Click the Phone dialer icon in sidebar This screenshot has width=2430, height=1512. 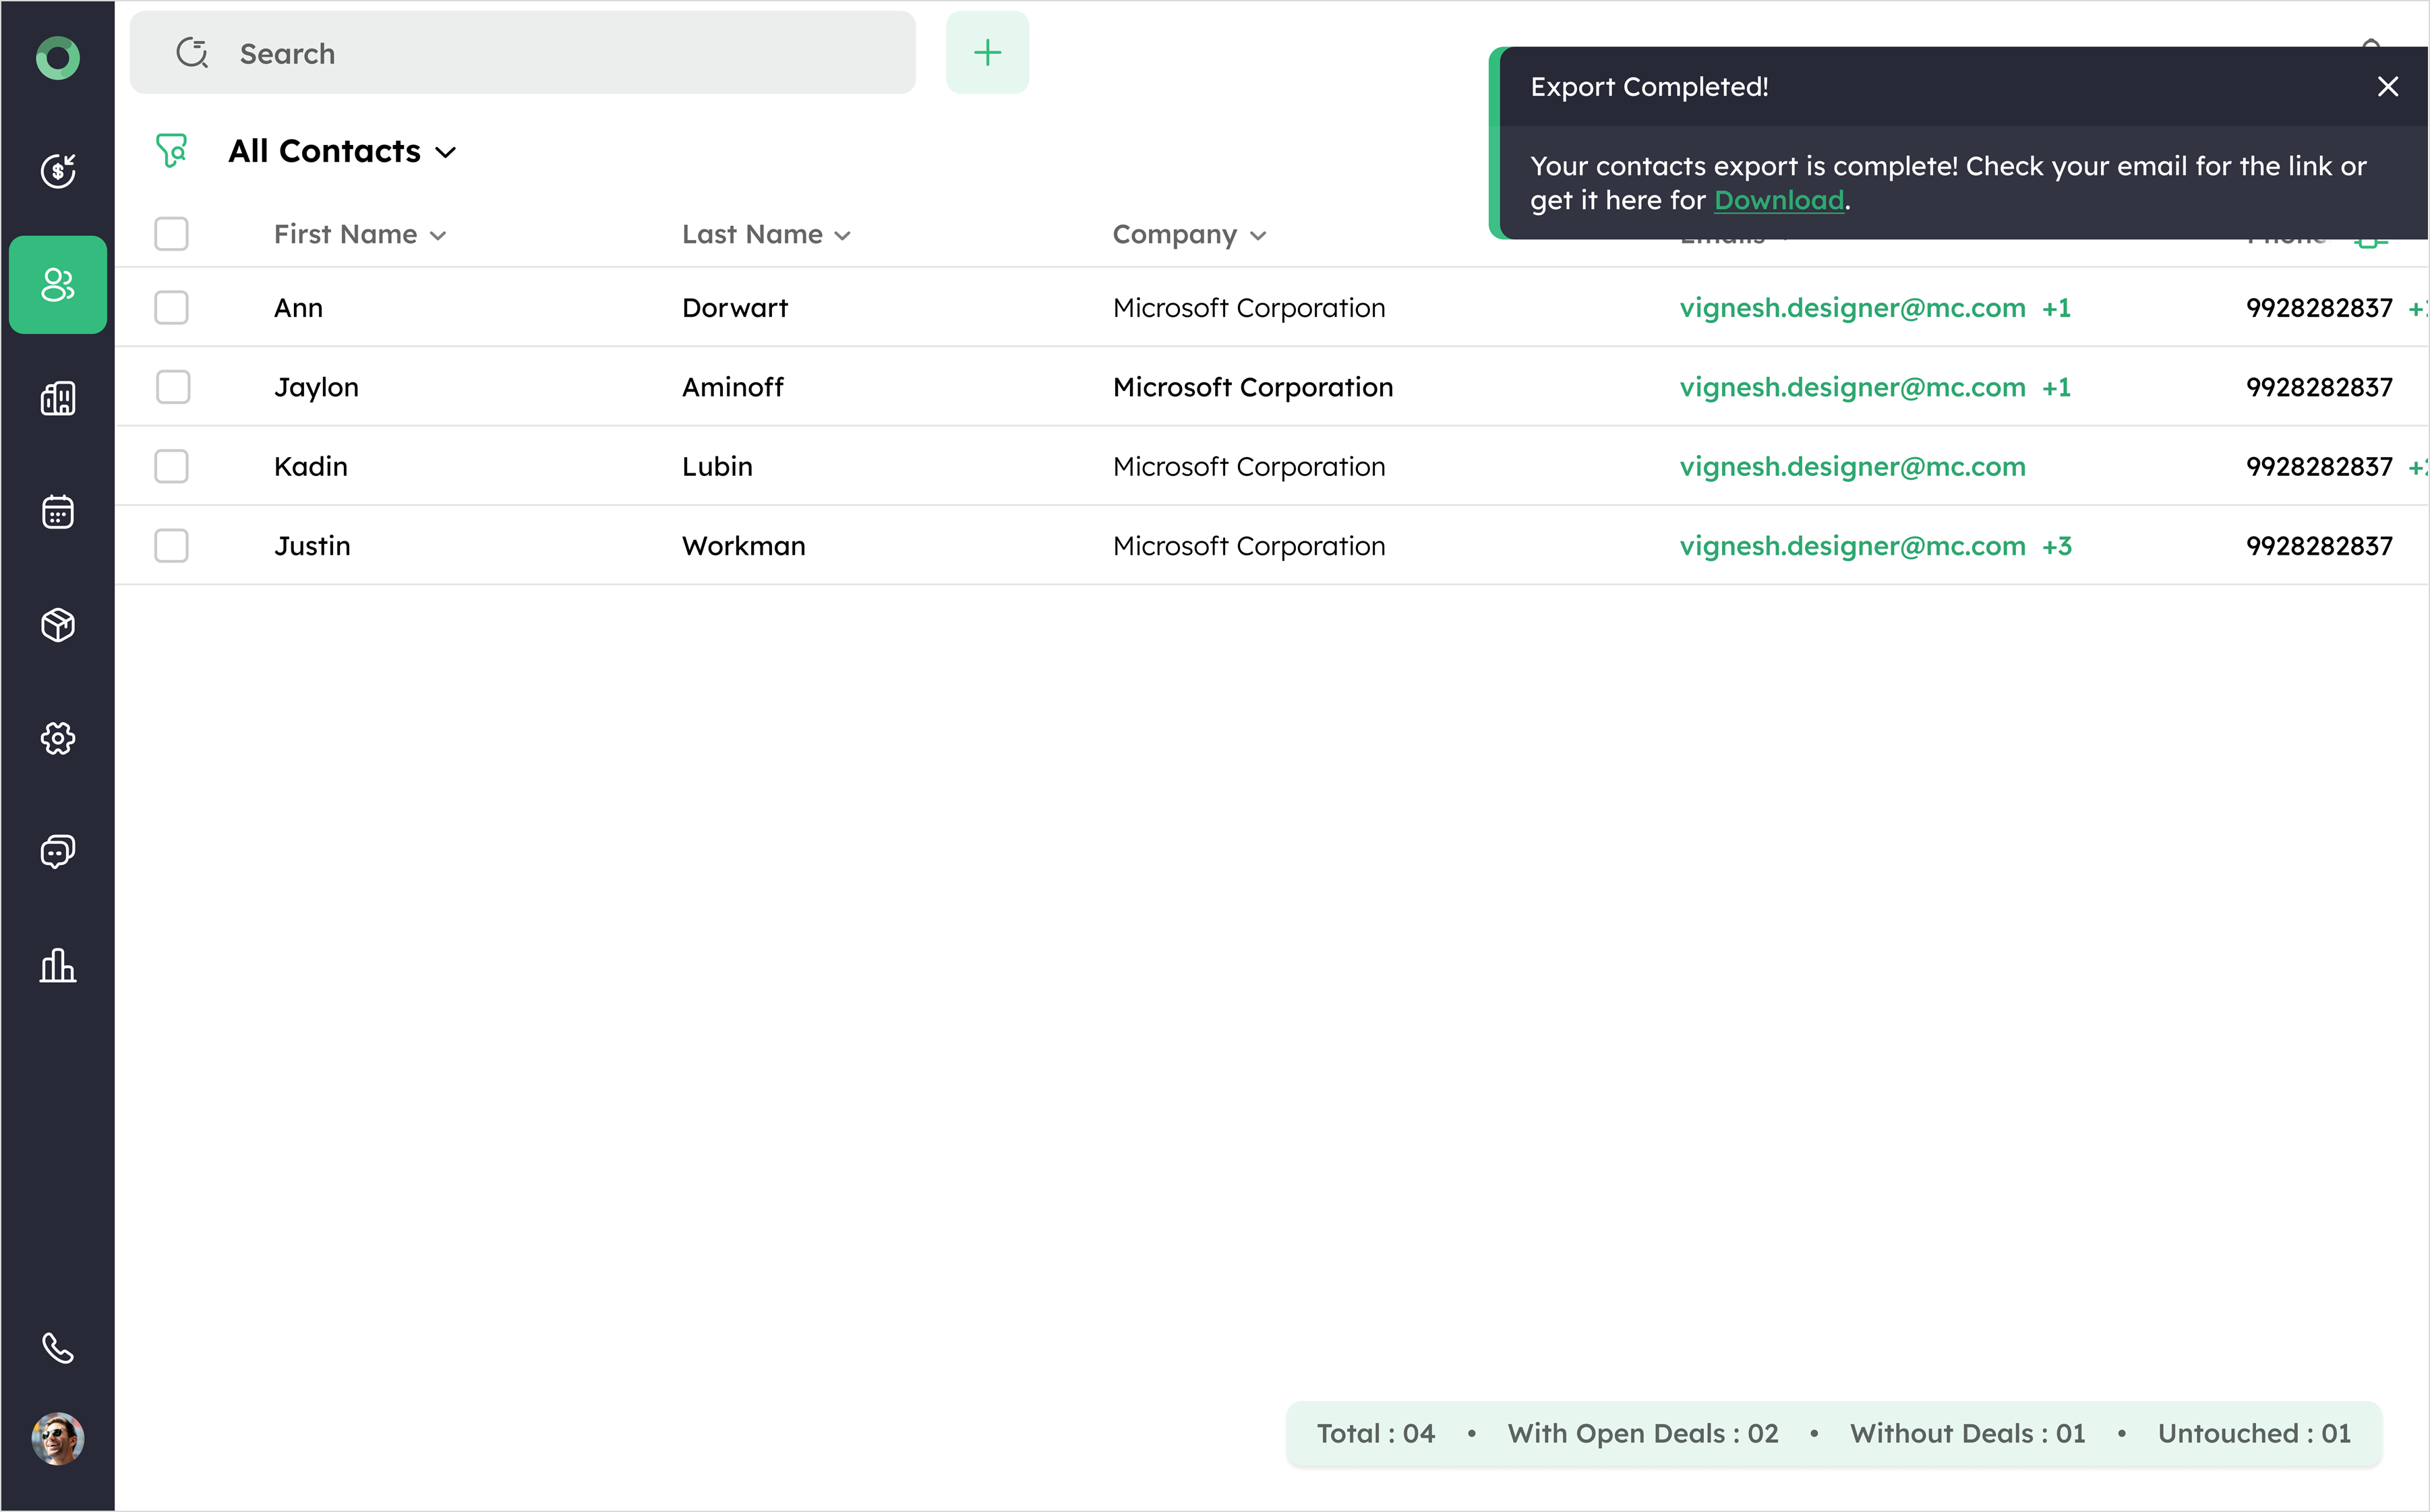(x=58, y=1348)
